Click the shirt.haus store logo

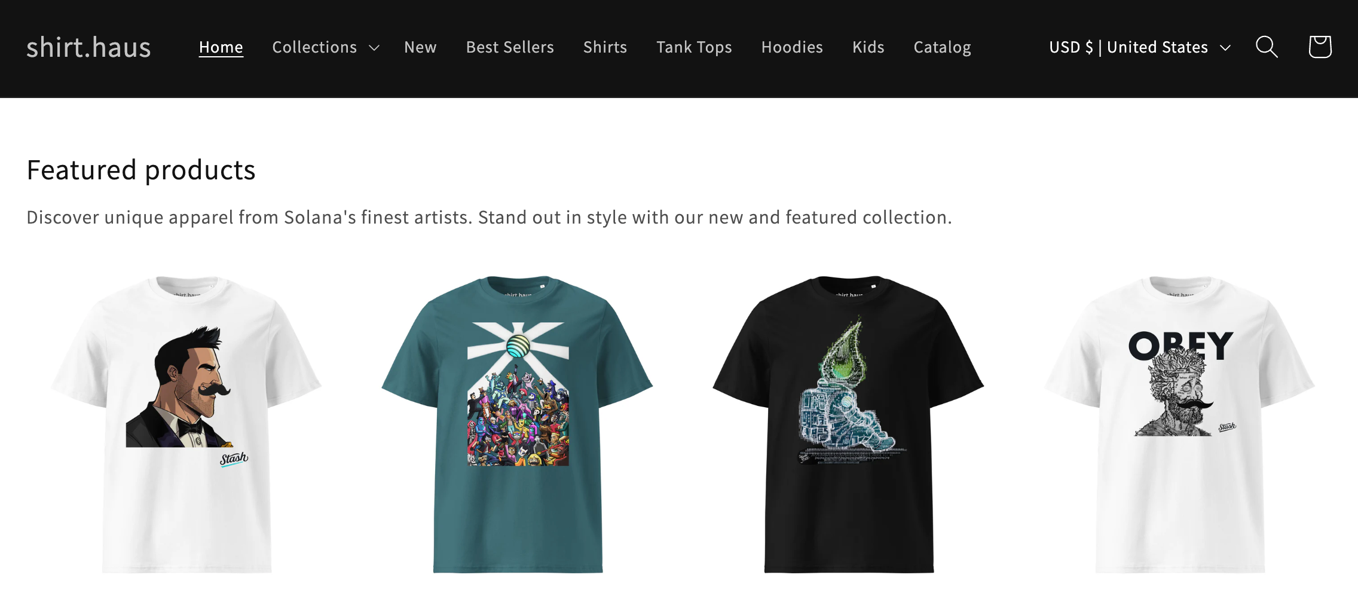[88, 47]
